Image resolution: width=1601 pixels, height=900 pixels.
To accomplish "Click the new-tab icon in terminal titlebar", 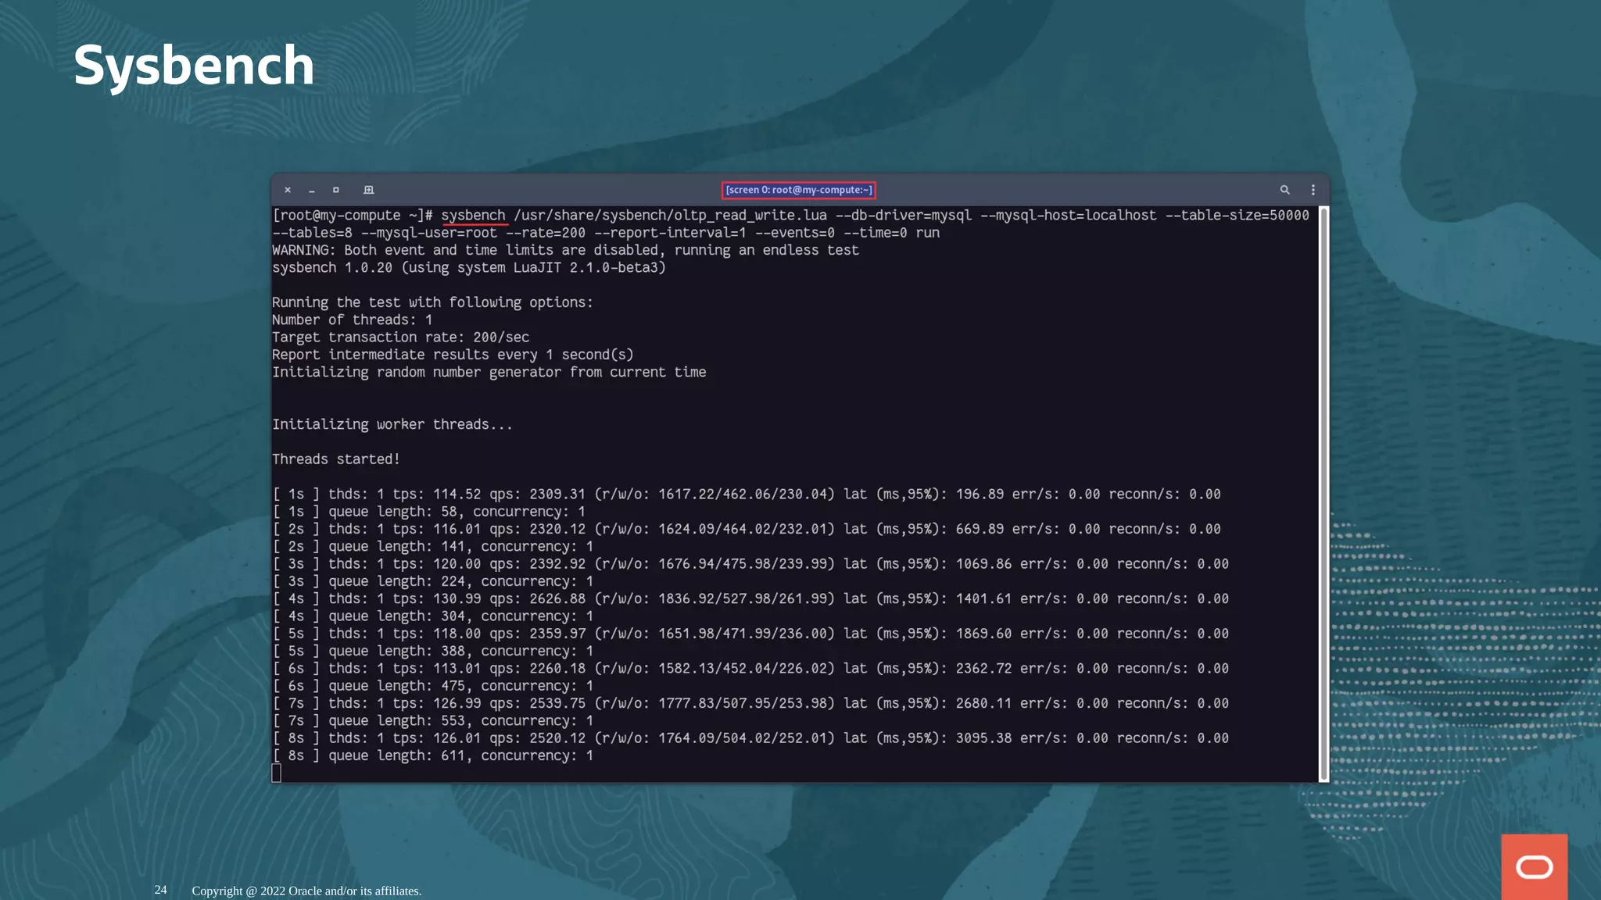I will [x=369, y=190].
